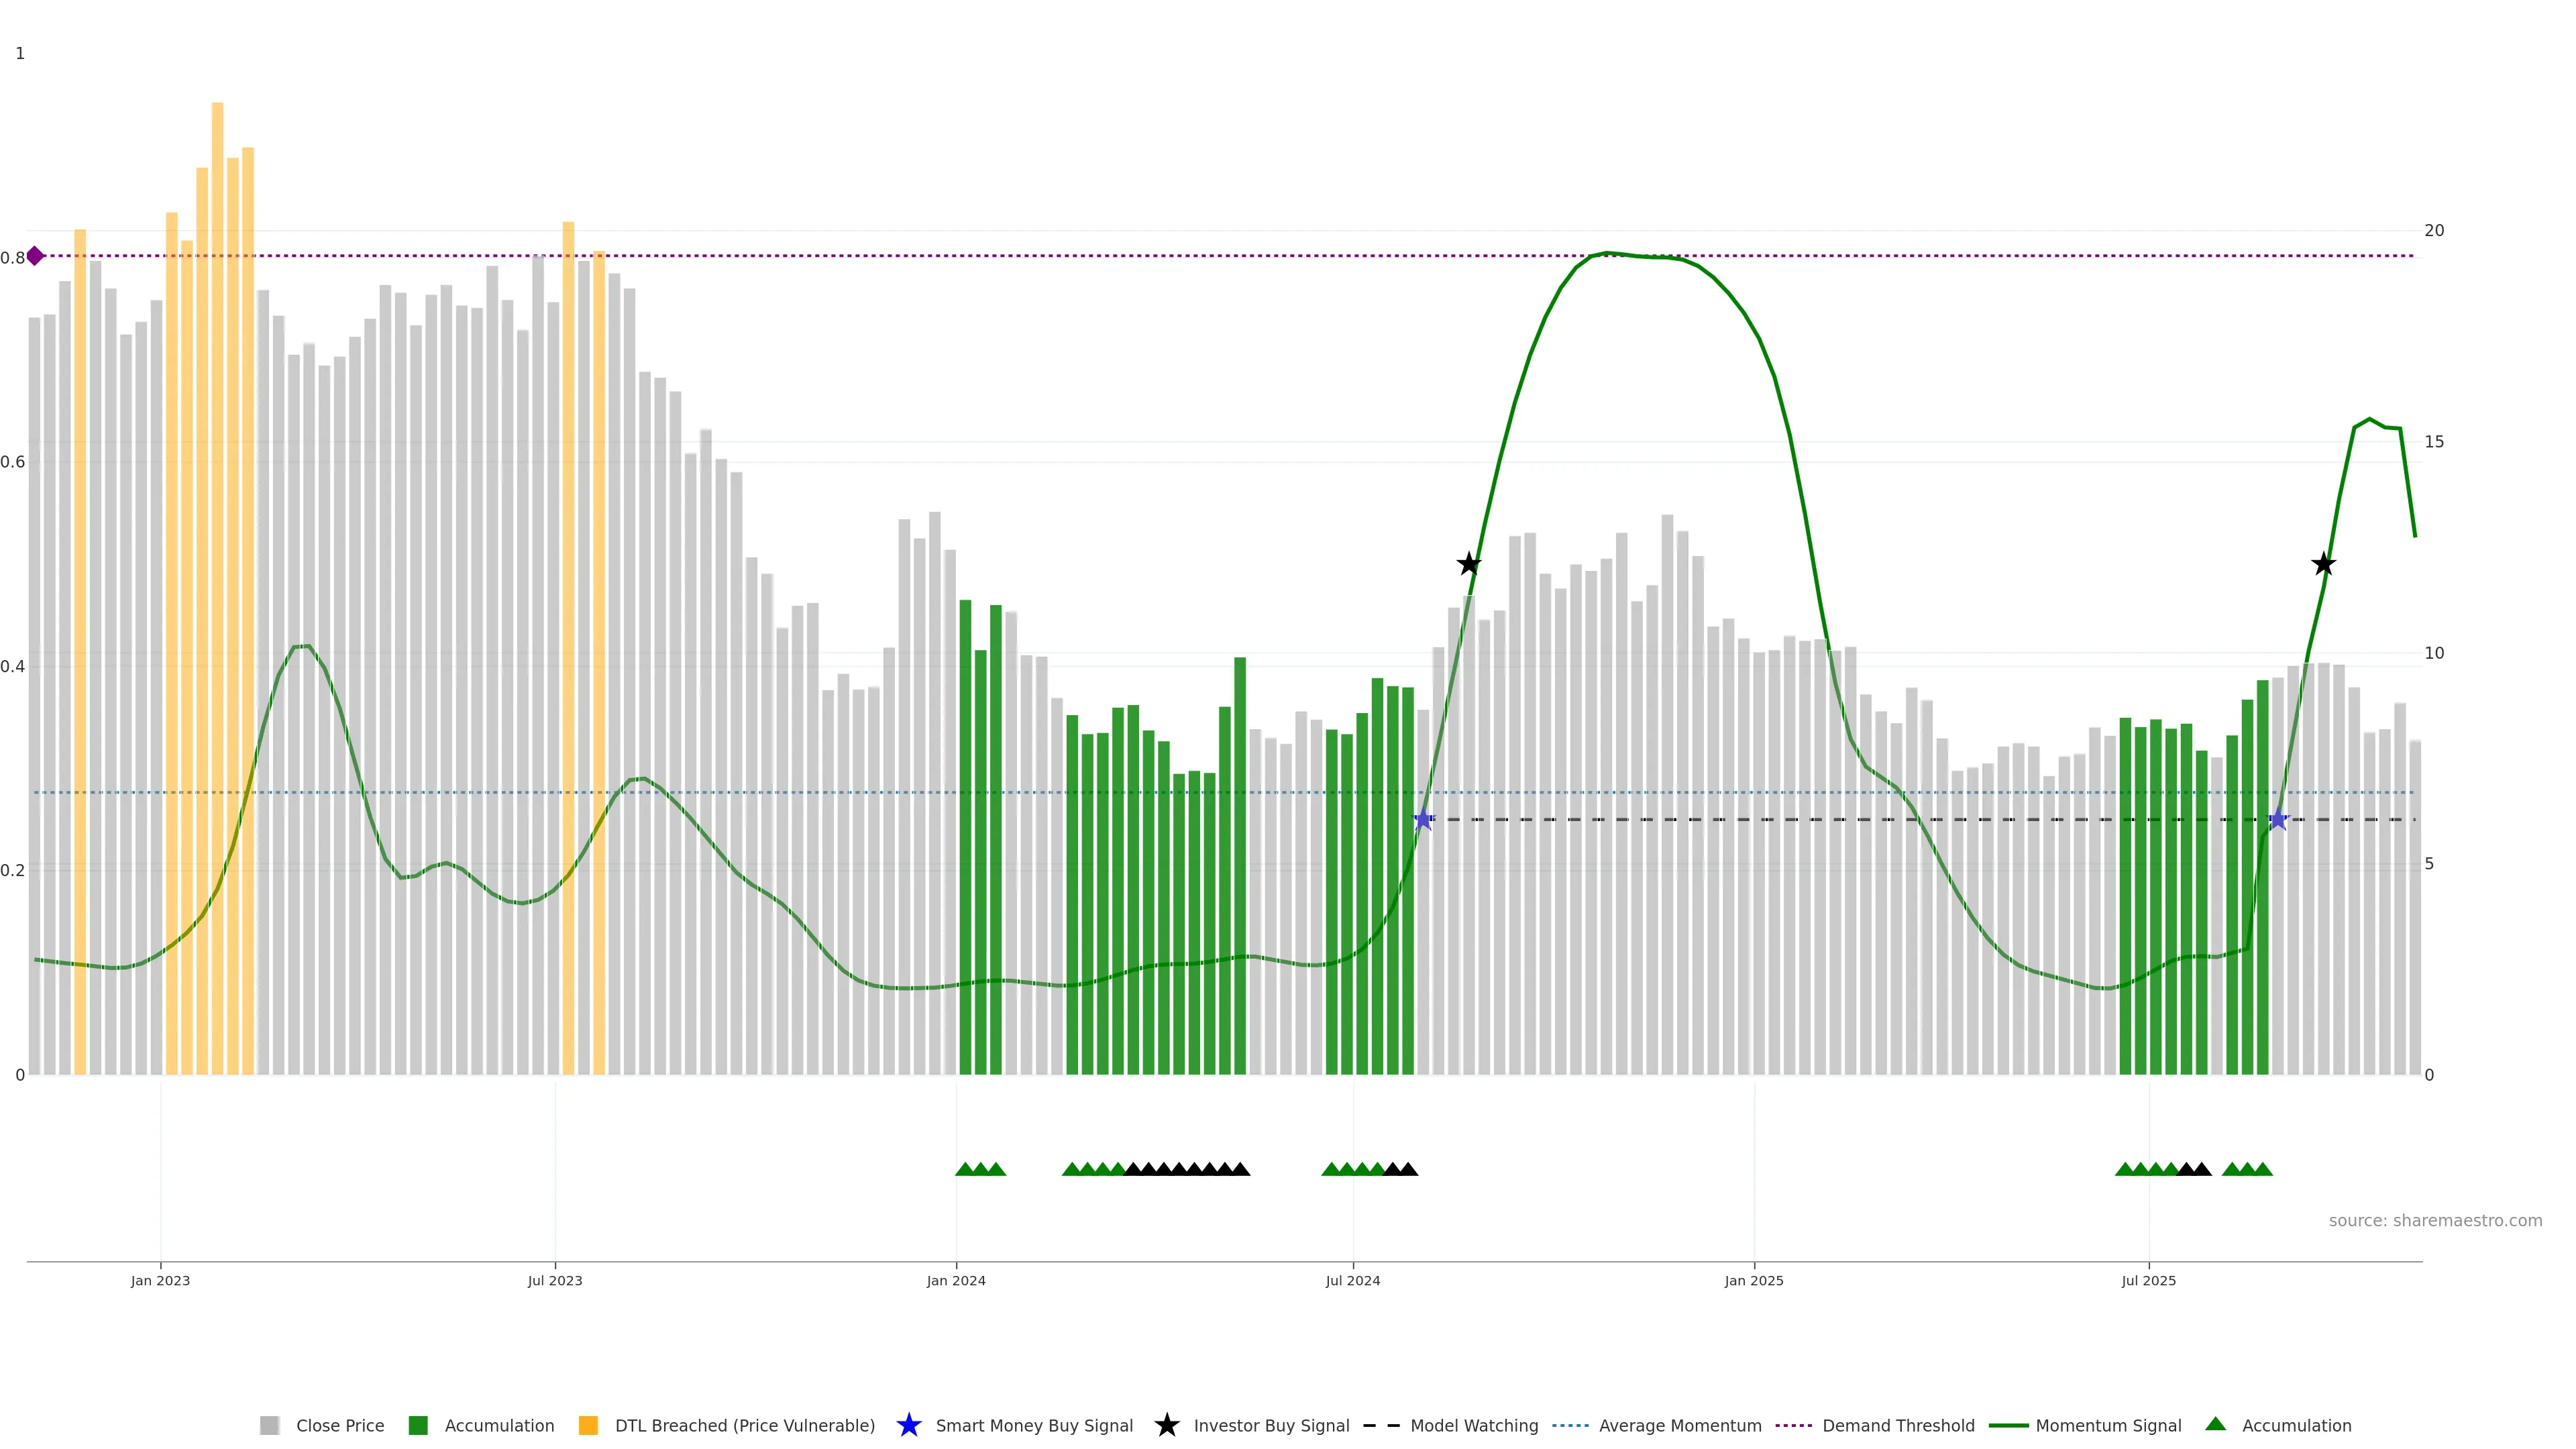Hide the Demand Threshold legend series
The width and height of the screenshot is (2576, 1449).
click(x=1897, y=1425)
